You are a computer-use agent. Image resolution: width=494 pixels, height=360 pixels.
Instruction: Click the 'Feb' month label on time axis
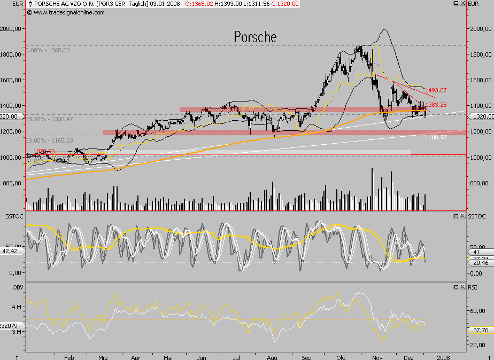69,357
